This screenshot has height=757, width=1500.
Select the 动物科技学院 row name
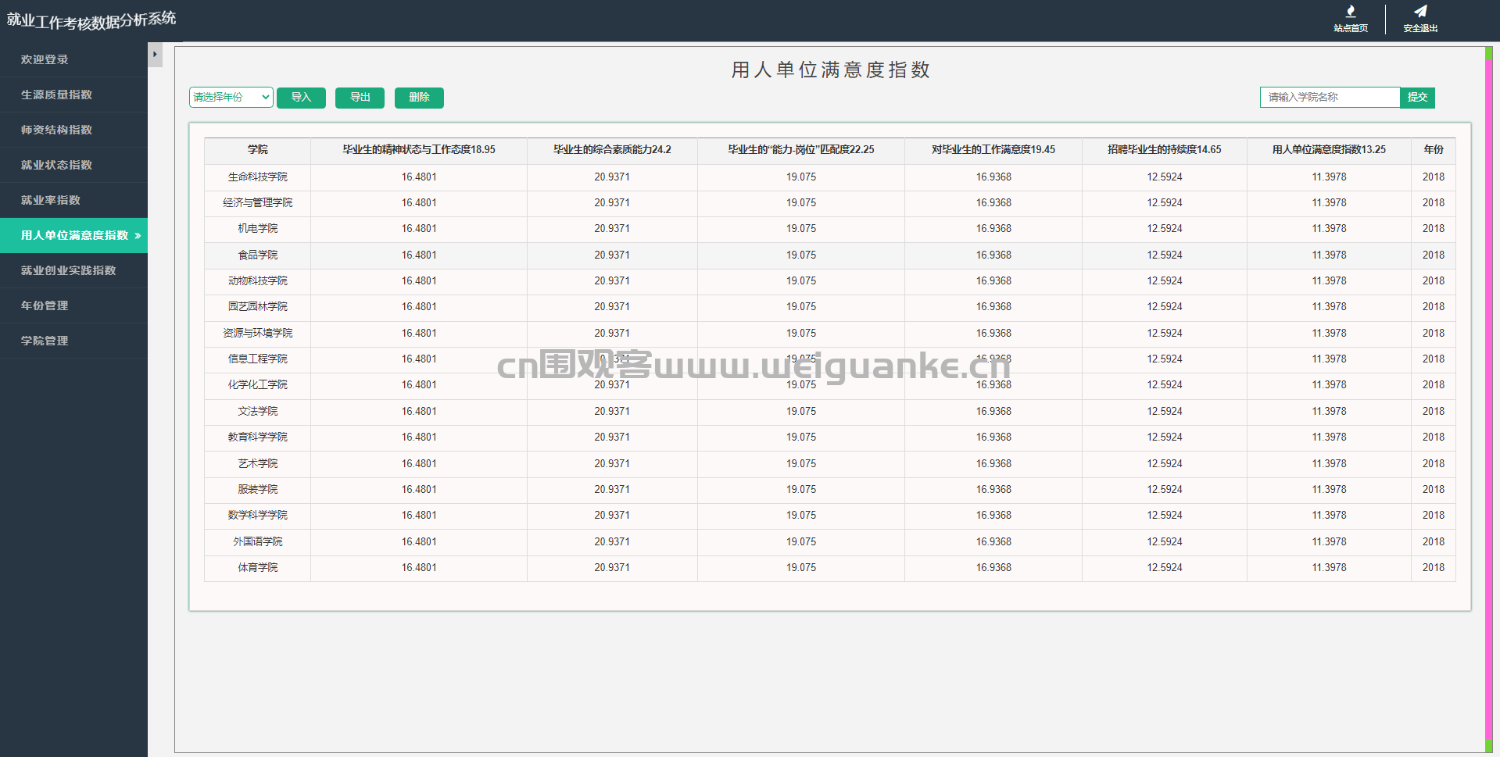click(x=257, y=281)
